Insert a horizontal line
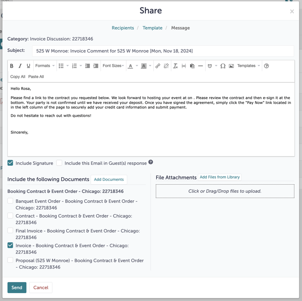 point(201,66)
